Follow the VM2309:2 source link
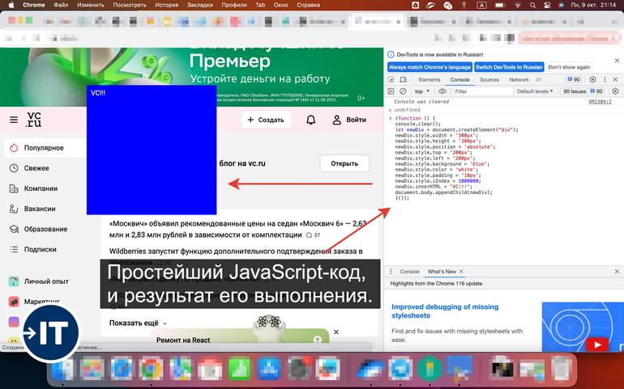This screenshot has height=389, width=624. pos(600,102)
